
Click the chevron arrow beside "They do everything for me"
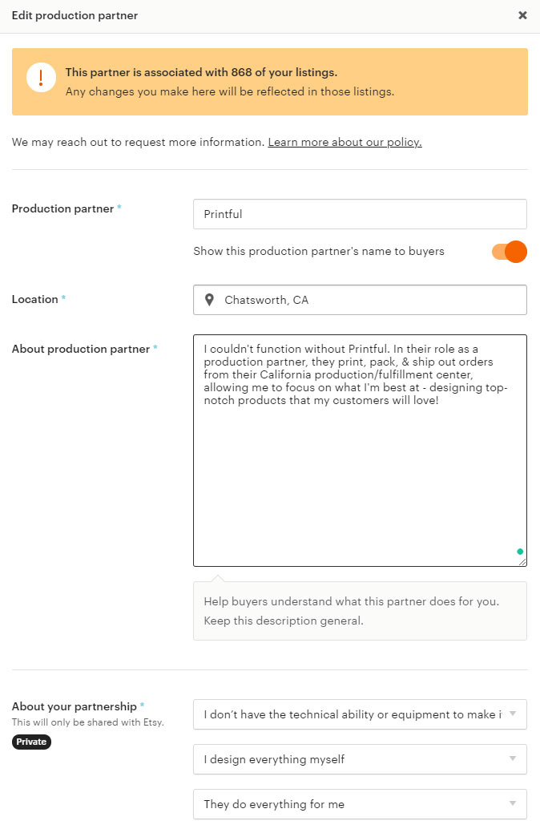point(514,803)
